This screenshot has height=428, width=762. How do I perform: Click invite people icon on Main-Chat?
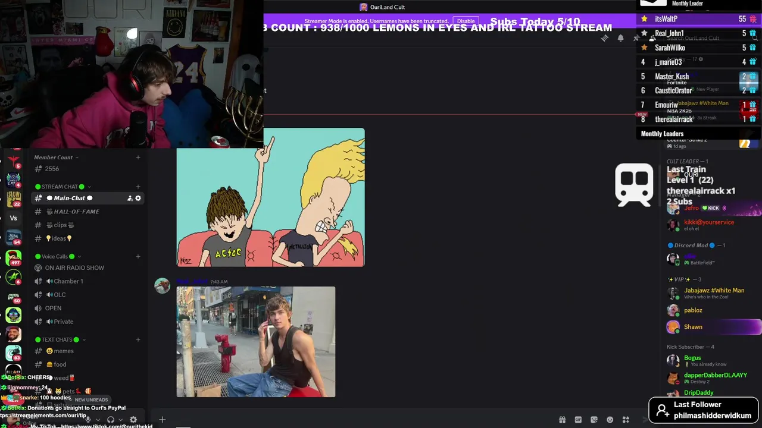[x=130, y=199]
